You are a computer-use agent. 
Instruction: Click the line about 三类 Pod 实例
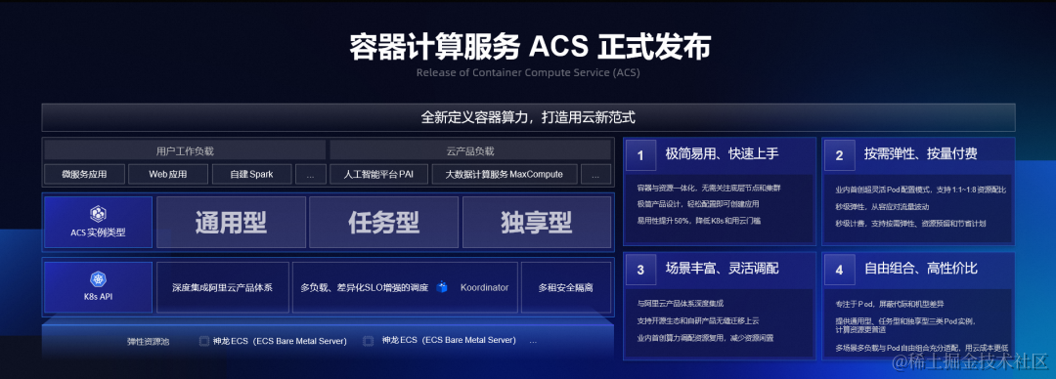click(905, 325)
